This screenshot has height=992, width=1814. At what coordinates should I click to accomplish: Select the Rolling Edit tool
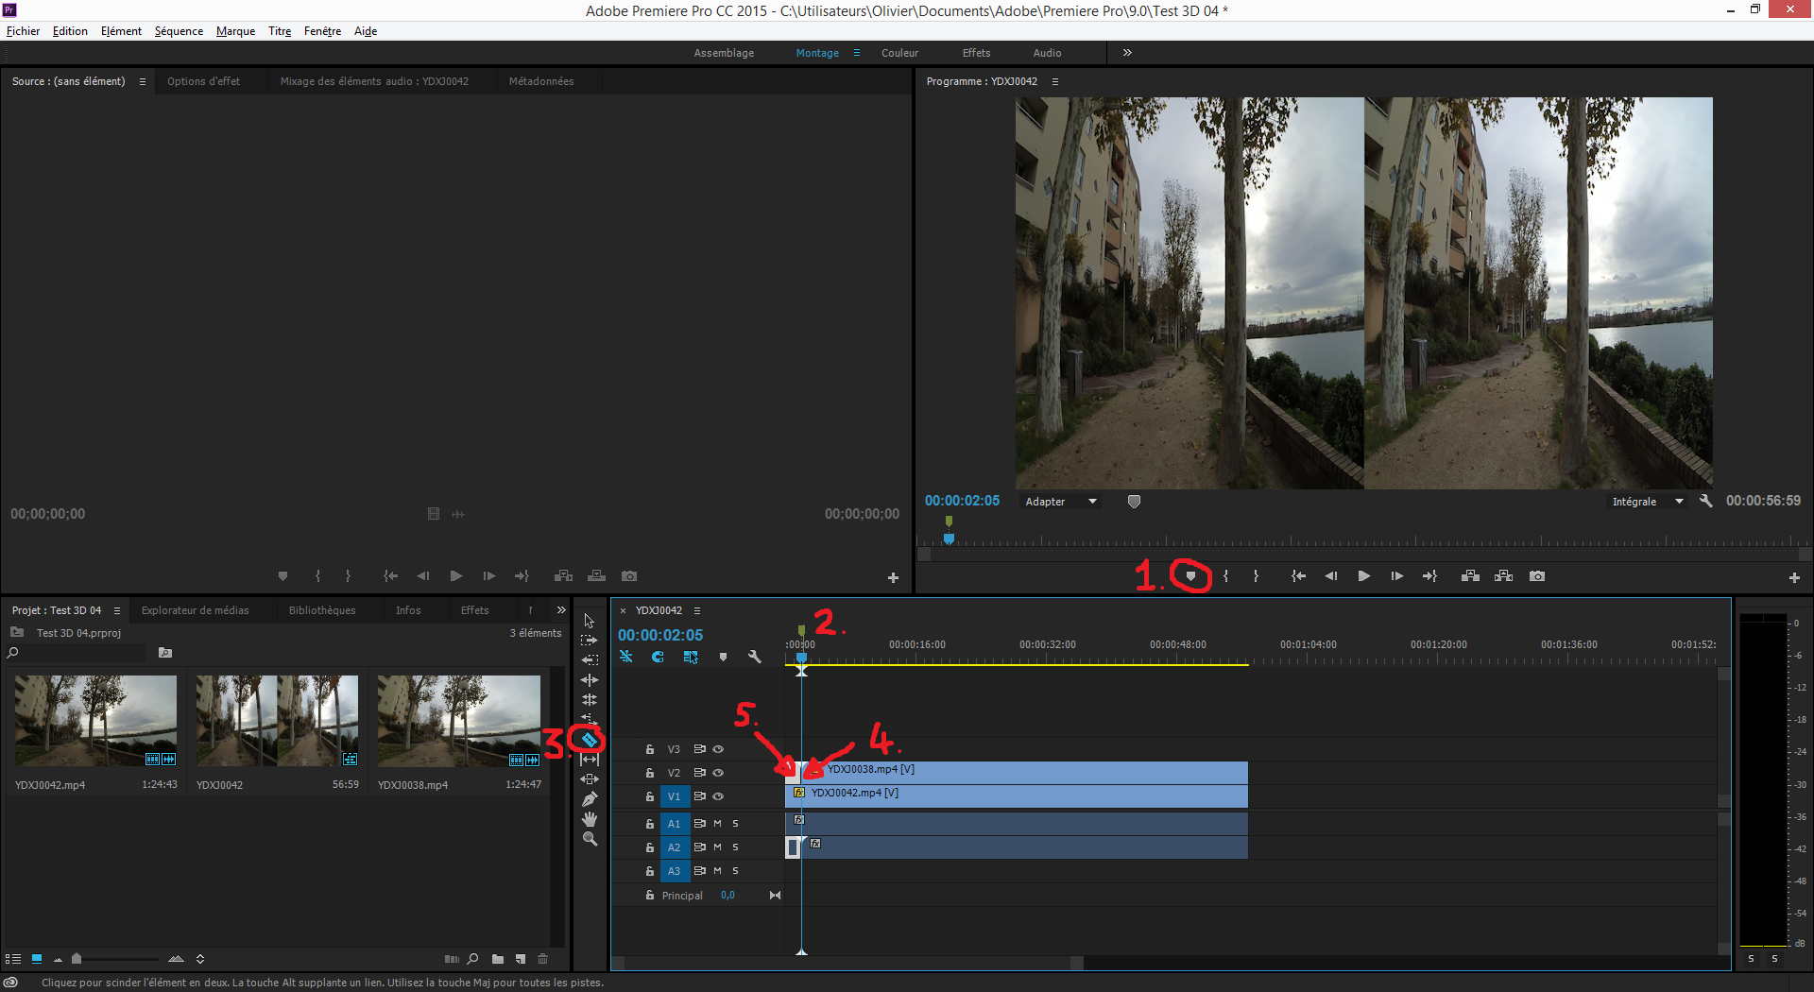tap(589, 700)
